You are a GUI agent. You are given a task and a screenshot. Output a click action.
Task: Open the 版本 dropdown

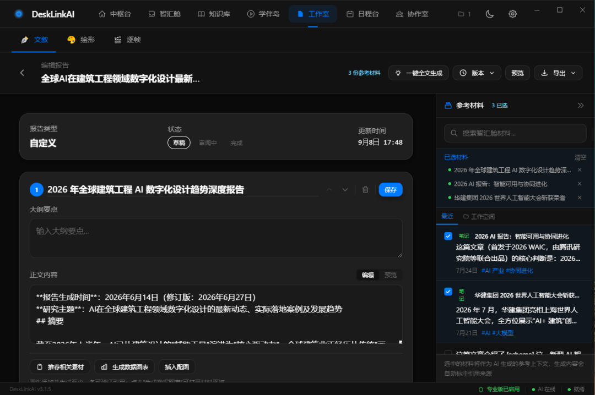(477, 73)
